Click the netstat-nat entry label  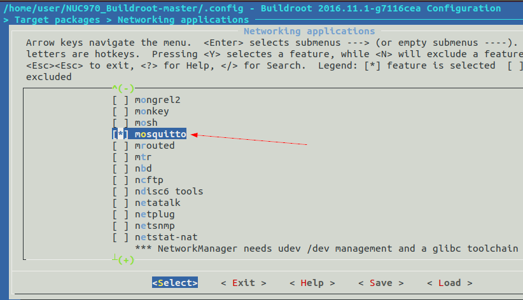pos(166,237)
